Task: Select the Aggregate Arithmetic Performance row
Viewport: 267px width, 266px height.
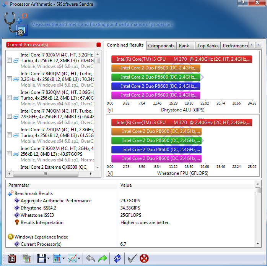Action: pyautogui.click(x=130, y=201)
